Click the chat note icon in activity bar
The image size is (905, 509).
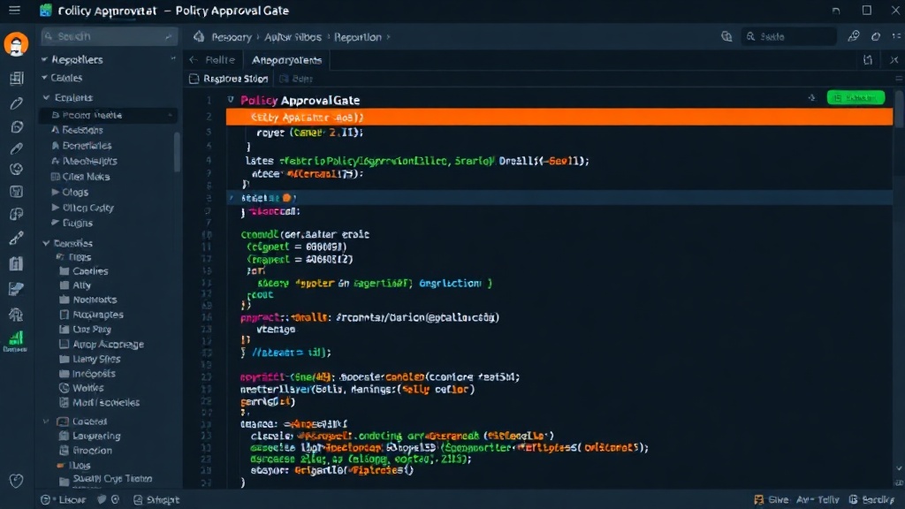point(16,289)
